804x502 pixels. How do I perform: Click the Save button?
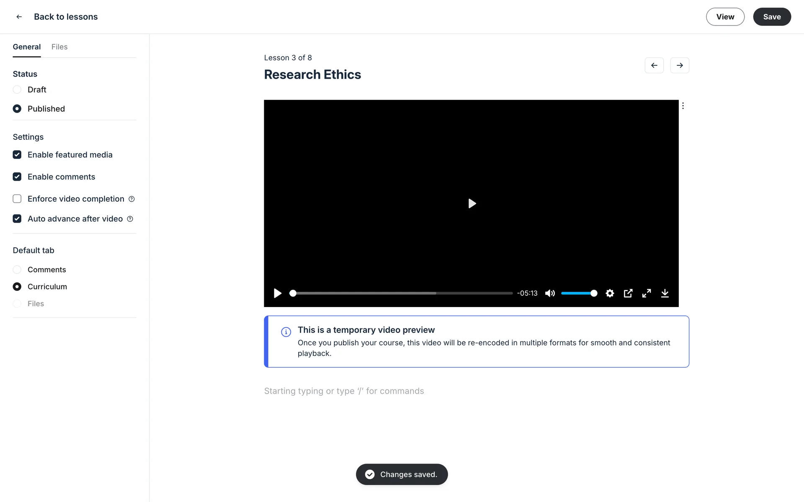click(x=772, y=17)
